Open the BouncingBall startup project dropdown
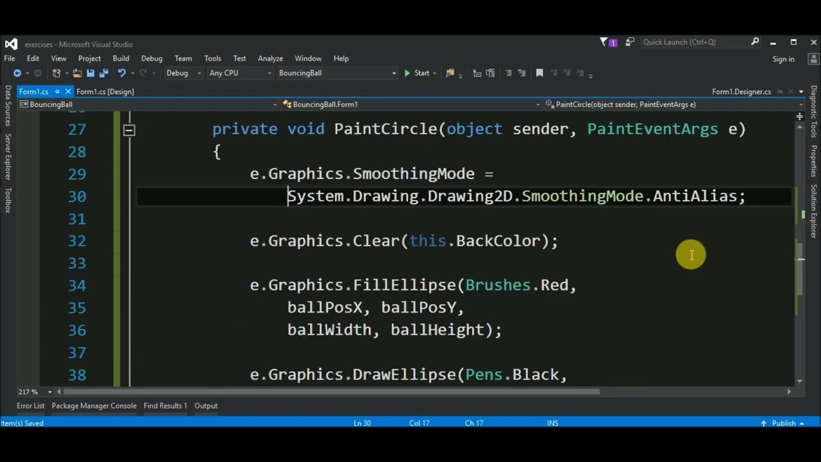This screenshot has height=462, width=821. coord(337,73)
